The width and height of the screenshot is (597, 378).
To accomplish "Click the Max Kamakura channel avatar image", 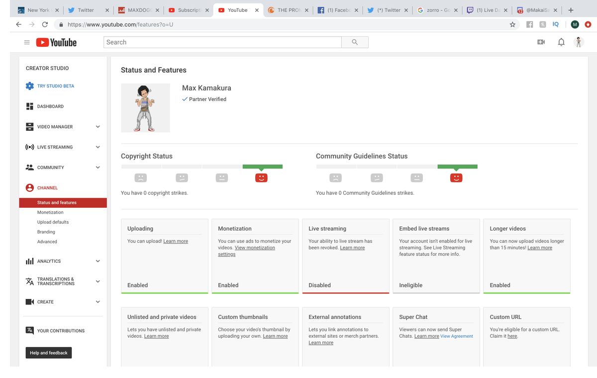I will coord(145,108).
